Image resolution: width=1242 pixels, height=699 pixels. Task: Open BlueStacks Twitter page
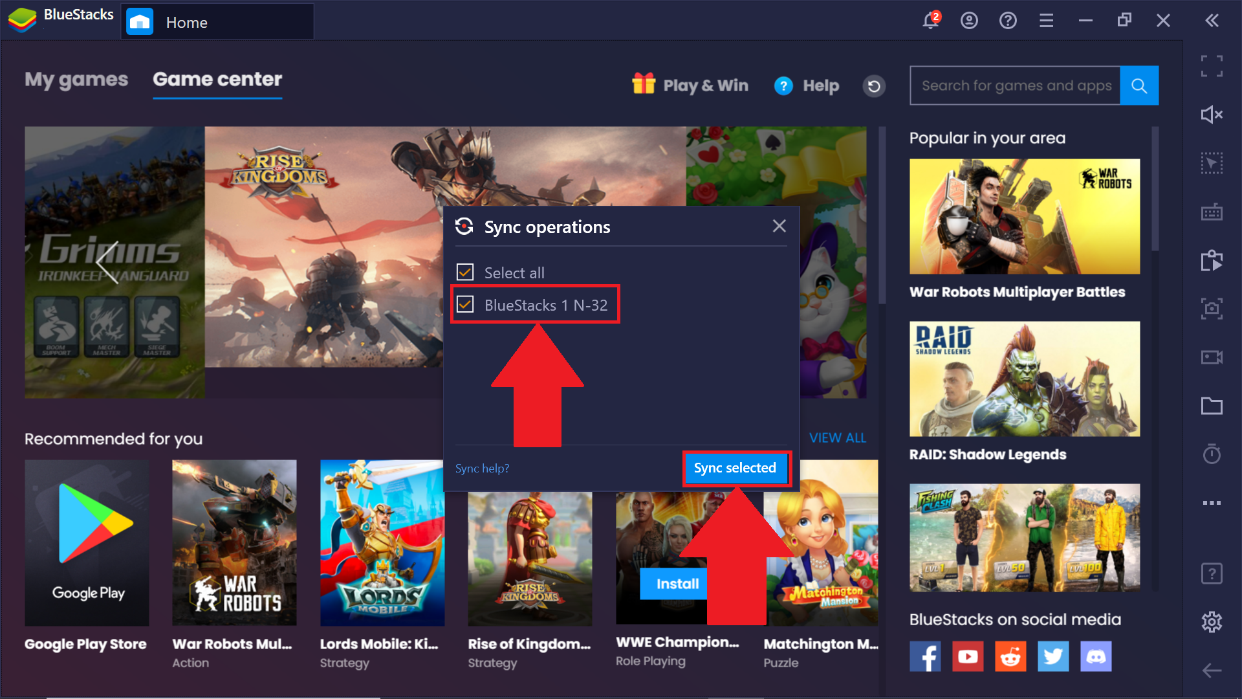point(1053,656)
